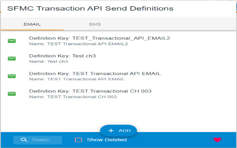
Task: Click the SFMC Transaction API Send Definitions title
Action: click(x=90, y=9)
